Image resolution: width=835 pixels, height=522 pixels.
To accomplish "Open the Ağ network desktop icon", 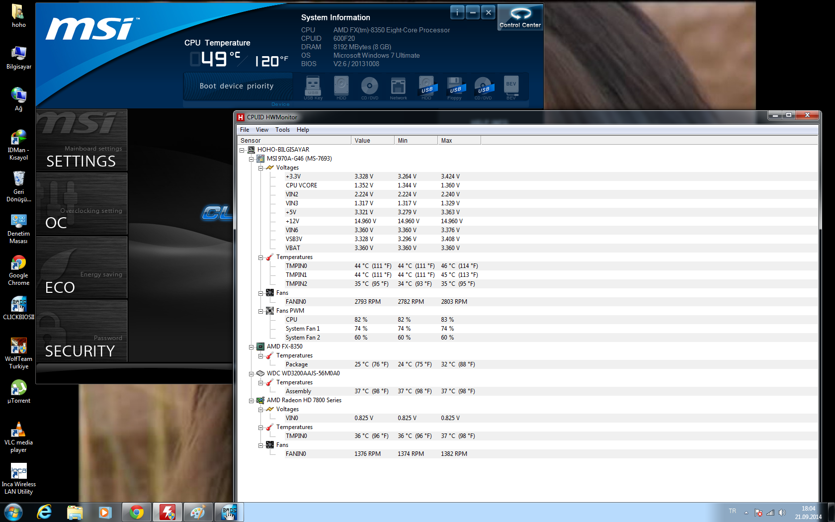I will click(18, 99).
